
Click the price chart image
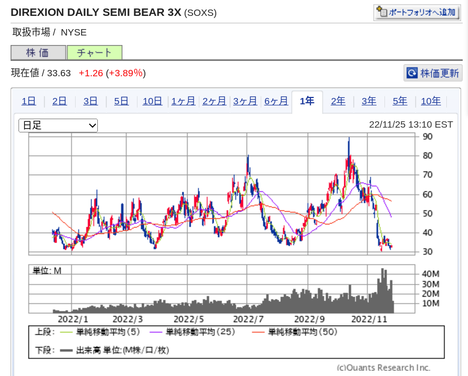click(222, 194)
